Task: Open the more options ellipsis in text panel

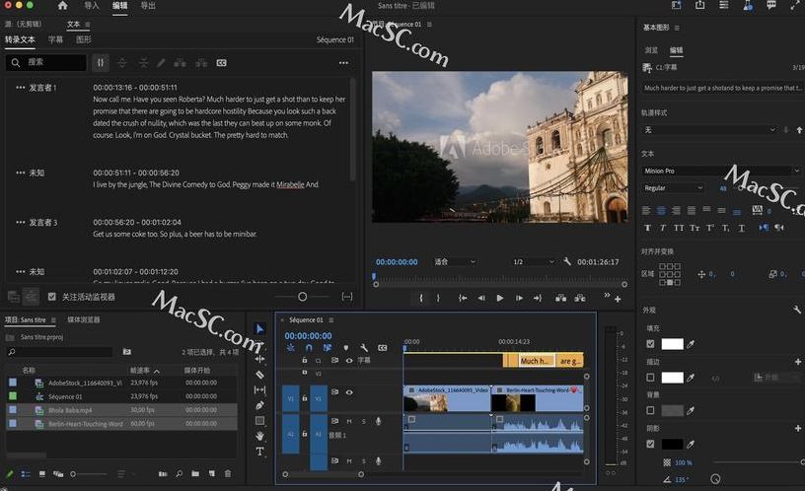Action: [x=343, y=62]
